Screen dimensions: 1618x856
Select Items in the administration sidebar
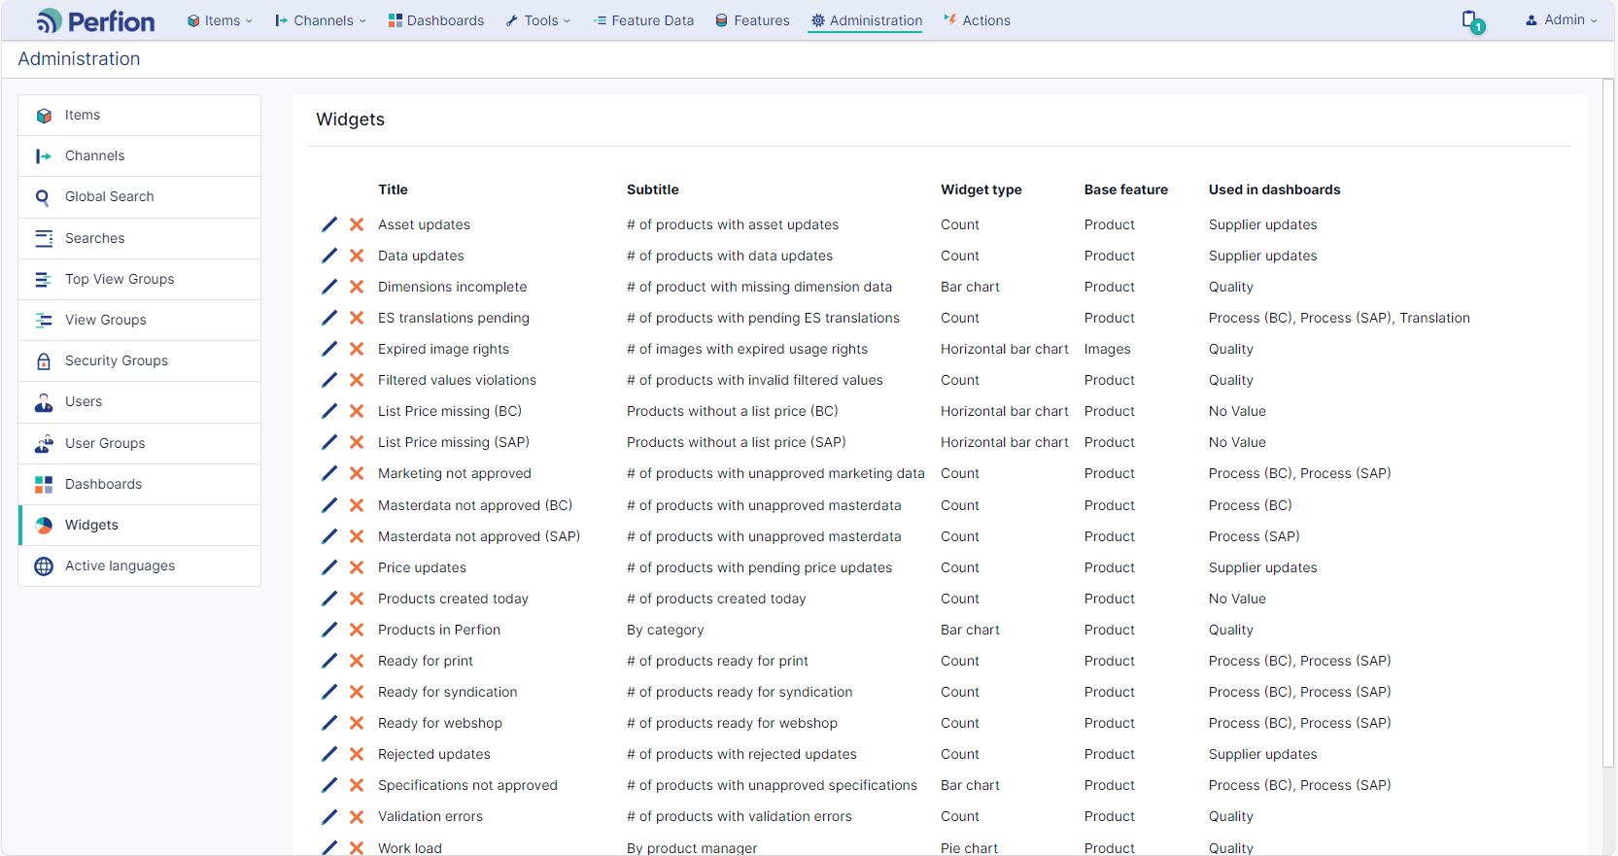tap(139, 115)
